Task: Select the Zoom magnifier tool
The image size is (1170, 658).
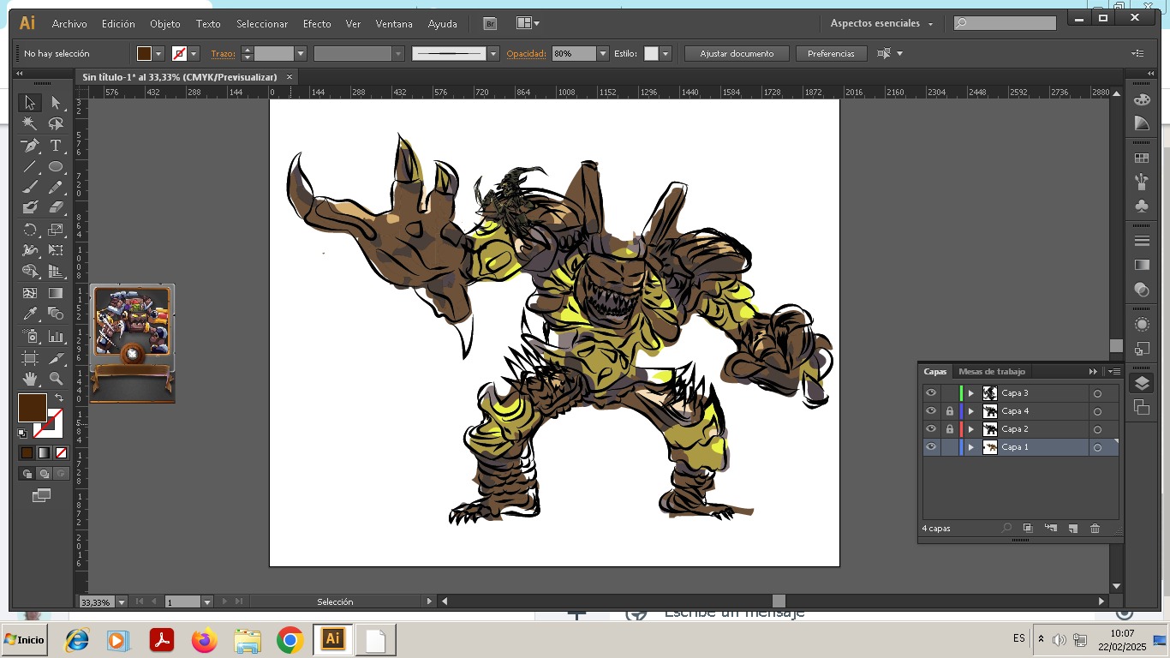Action: click(56, 378)
